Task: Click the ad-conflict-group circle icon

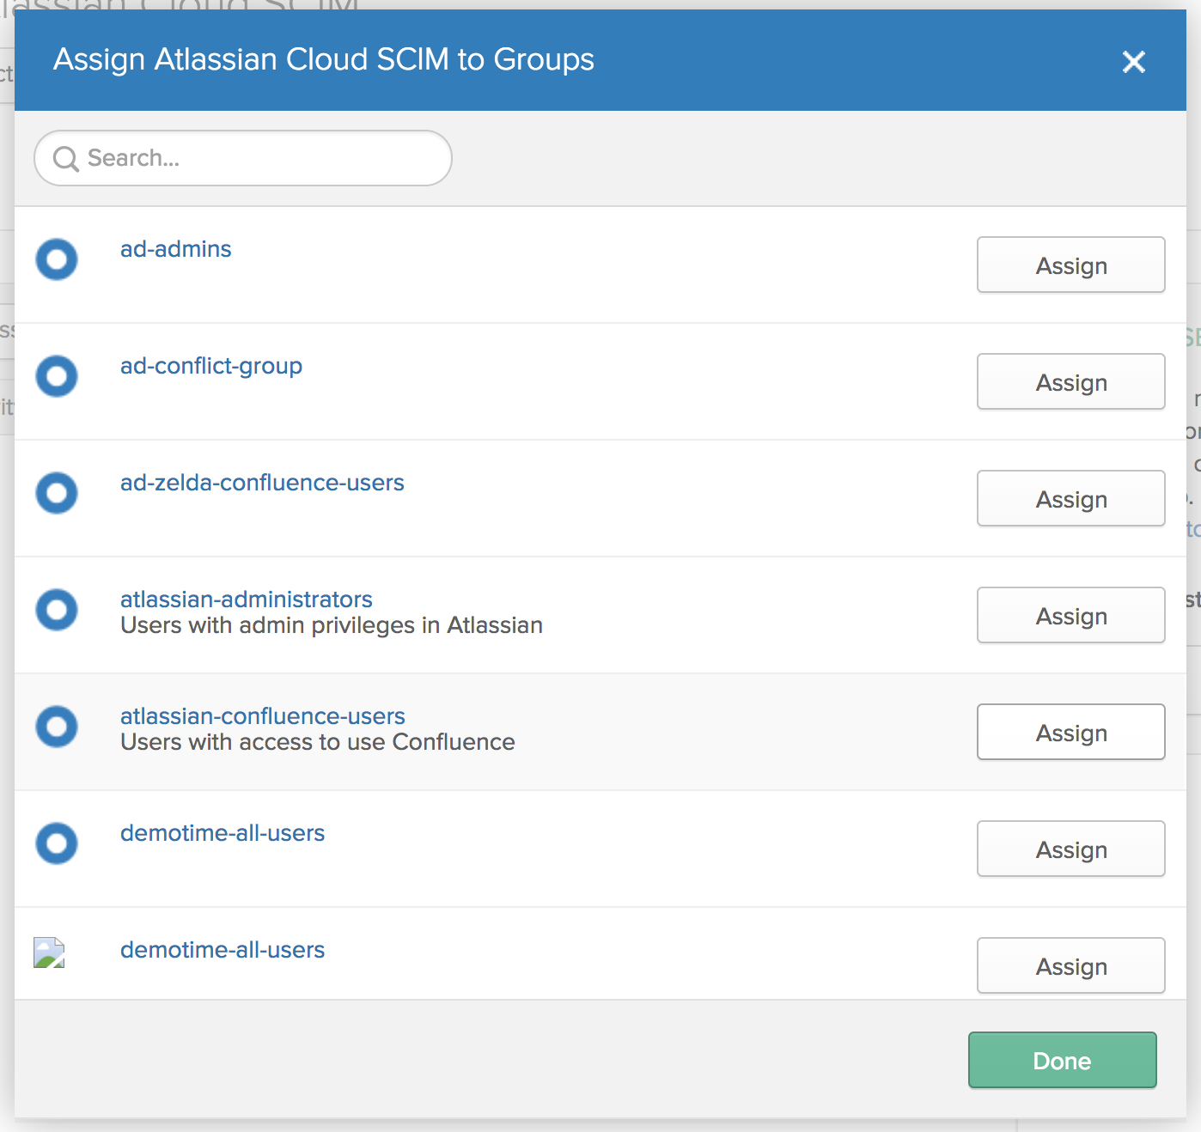Action: pos(57,376)
